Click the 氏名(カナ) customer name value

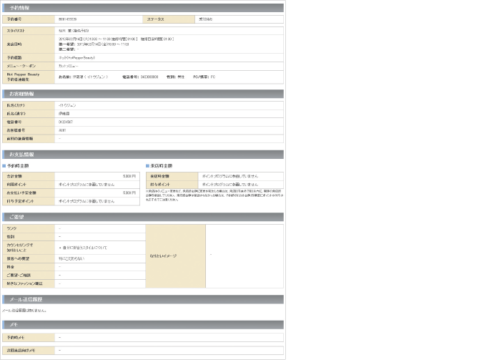tap(67, 105)
